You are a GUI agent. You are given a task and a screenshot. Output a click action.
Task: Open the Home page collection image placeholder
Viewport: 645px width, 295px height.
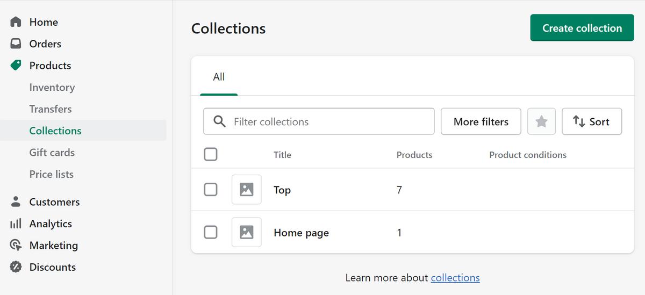click(247, 232)
